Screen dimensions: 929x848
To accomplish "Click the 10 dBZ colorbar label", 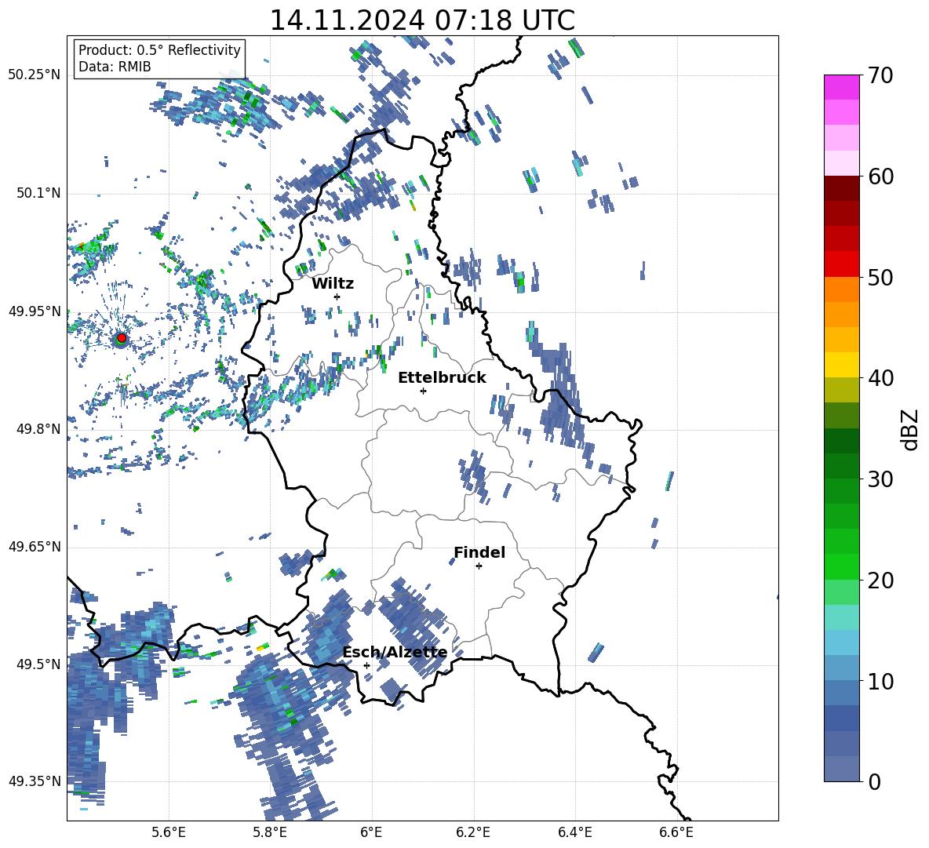I will 880,681.
